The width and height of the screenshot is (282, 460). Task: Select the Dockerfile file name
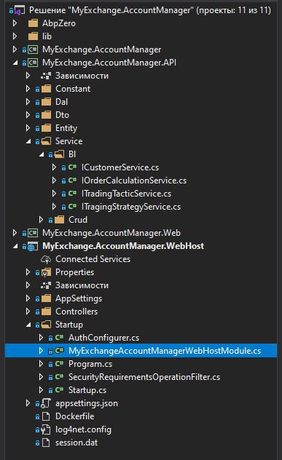[x=75, y=416]
